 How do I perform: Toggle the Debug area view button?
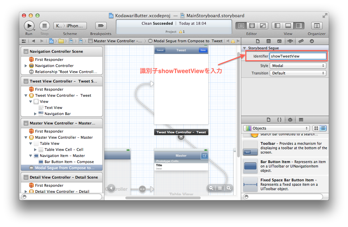288,26
